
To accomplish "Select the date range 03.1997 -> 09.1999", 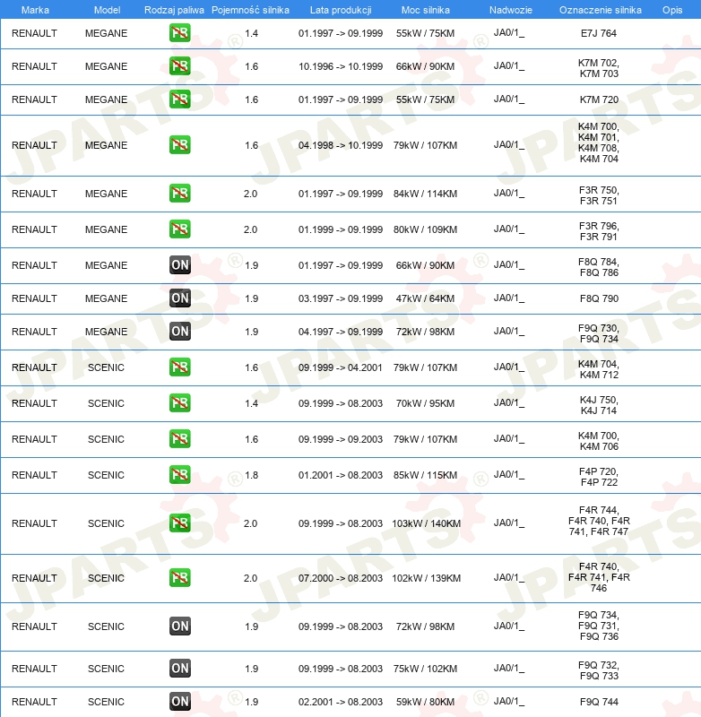I will click(x=341, y=298).
